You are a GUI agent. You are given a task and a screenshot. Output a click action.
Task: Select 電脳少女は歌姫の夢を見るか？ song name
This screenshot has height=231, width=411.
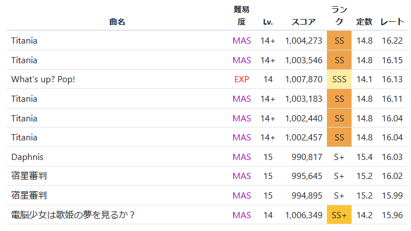click(73, 215)
